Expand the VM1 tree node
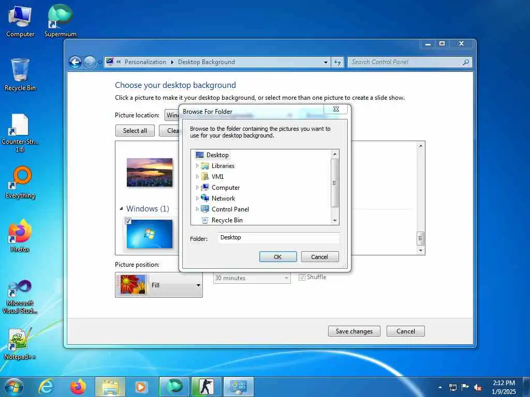The width and height of the screenshot is (530, 397). point(197,177)
